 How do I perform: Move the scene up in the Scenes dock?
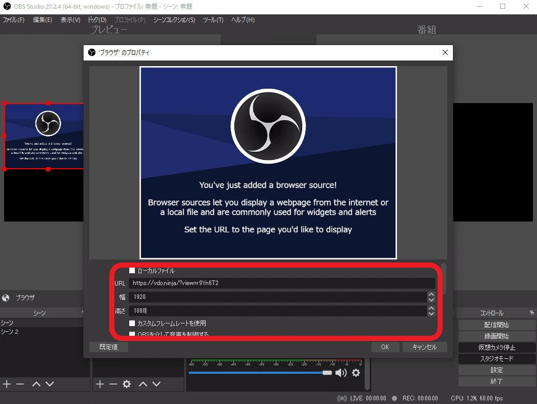[36, 384]
